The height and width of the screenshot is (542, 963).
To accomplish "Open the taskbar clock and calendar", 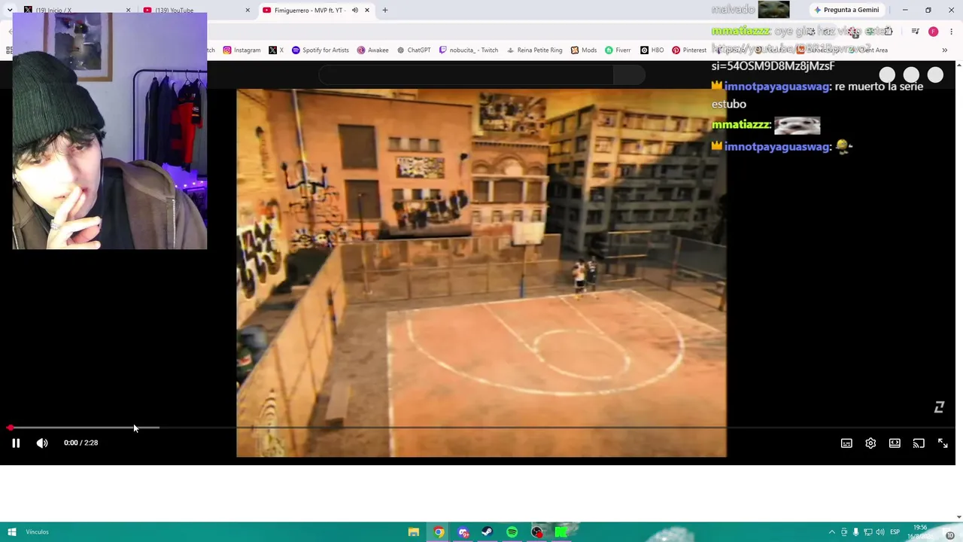I will [x=922, y=532].
